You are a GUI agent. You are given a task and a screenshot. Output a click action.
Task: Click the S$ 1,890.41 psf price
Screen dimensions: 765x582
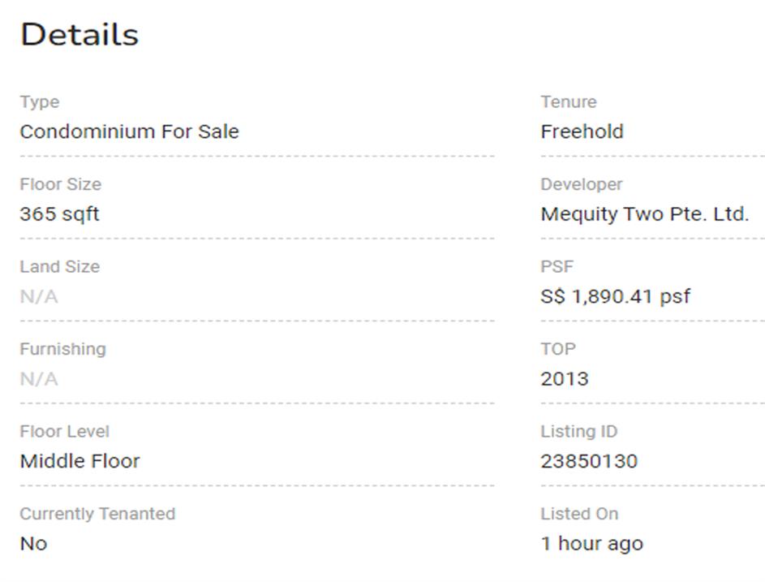point(615,296)
